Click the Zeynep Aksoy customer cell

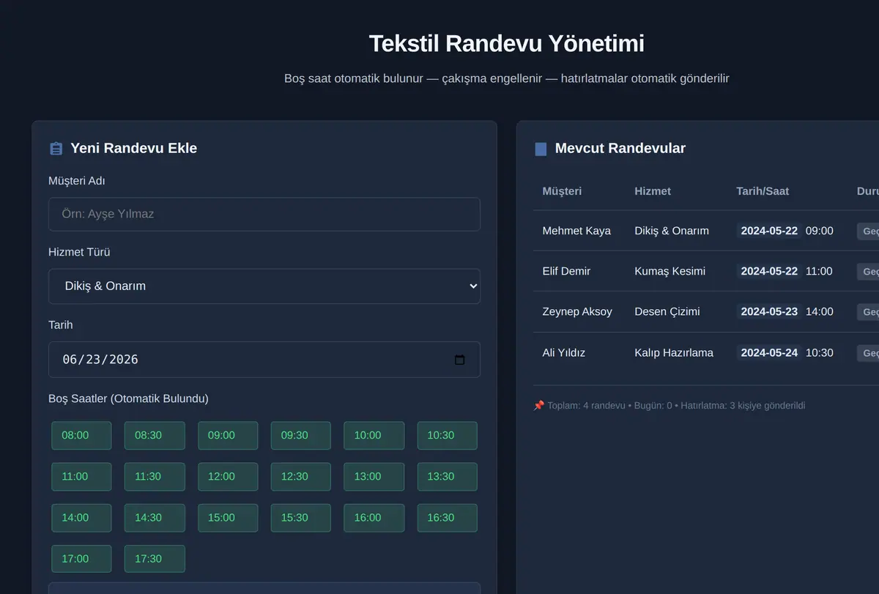pos(577,311)
